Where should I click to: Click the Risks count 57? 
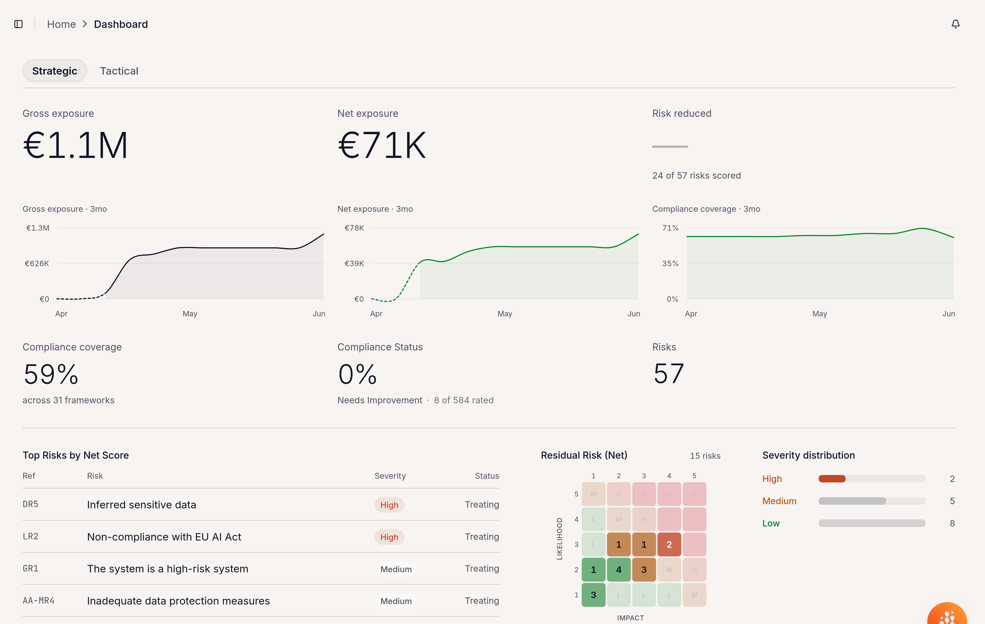[668, 373]
